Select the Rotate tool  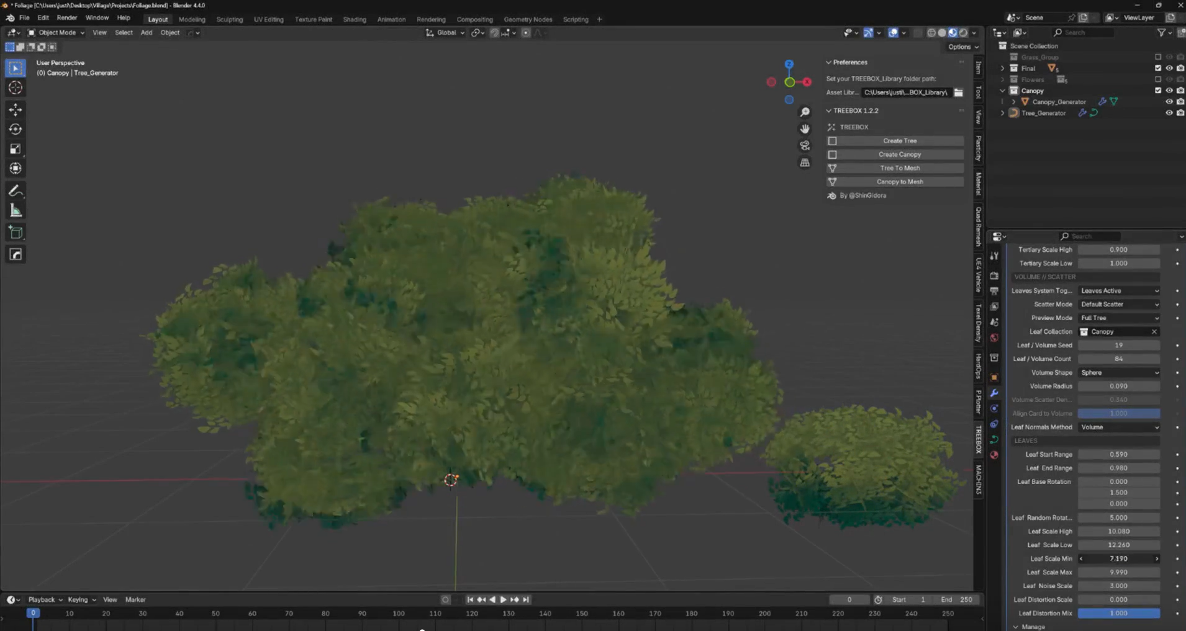tap(16, 129)
